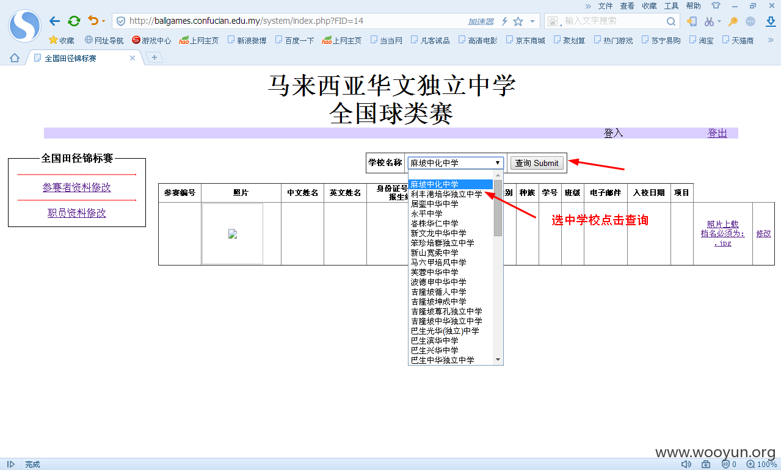Open the 工具 menu
Screen dimensions: 781x470
click(x=671, y=5)
